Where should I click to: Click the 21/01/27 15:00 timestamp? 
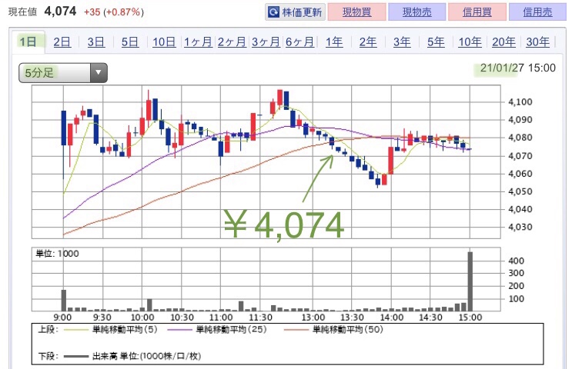517,68
